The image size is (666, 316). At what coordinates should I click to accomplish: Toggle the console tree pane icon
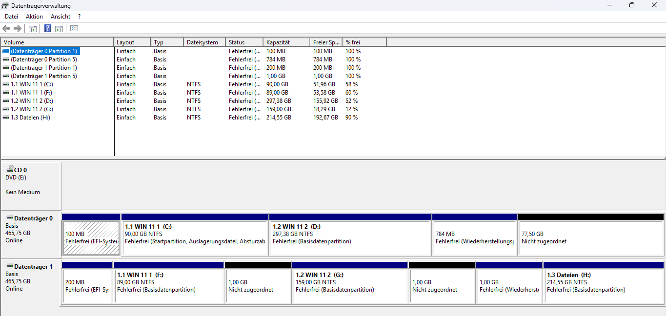pyautogui.click(x=33, y=29)
